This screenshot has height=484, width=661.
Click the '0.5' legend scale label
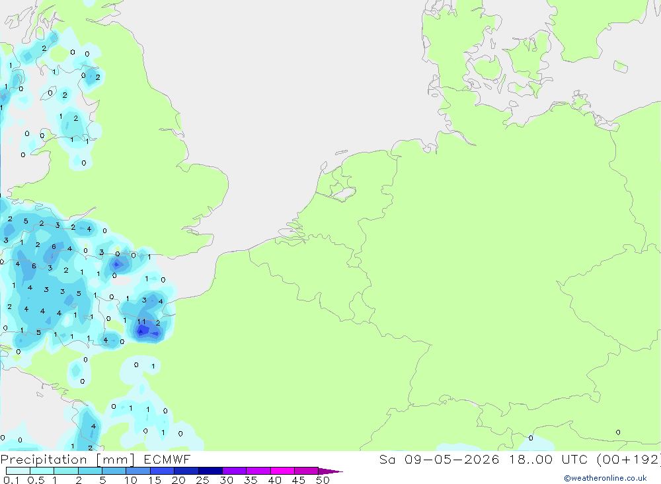click(36, 480)
